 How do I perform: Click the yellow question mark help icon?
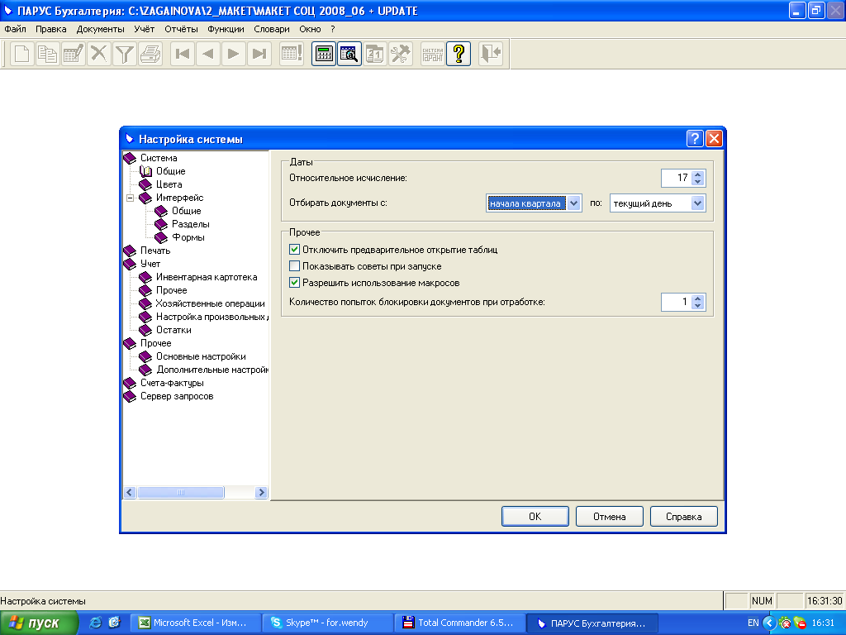[459, 54]
